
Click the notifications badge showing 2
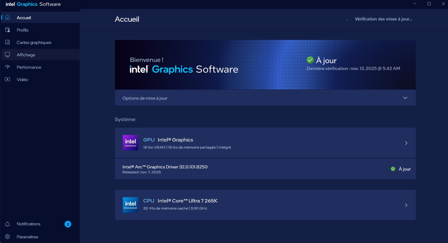tap(68, 224)
